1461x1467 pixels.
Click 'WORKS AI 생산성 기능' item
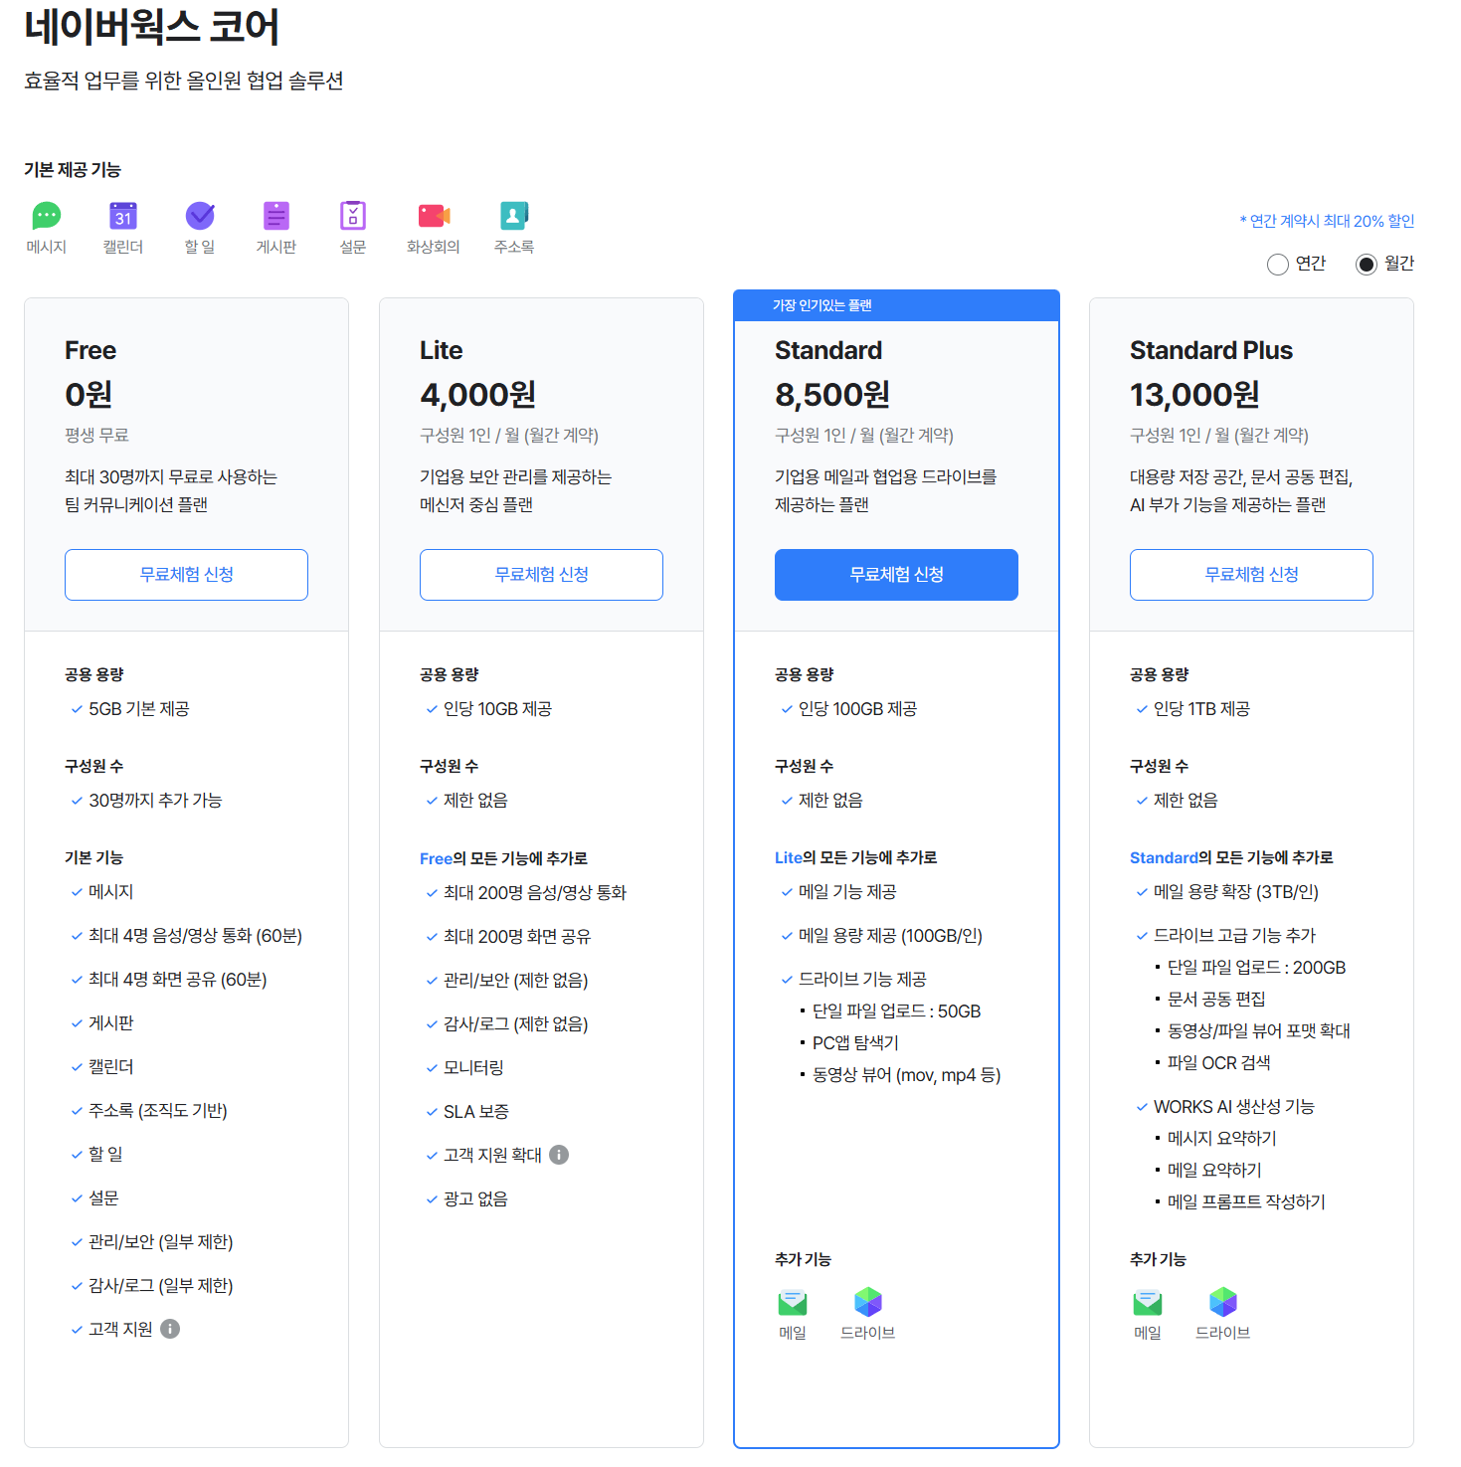pos(1234,1107)
